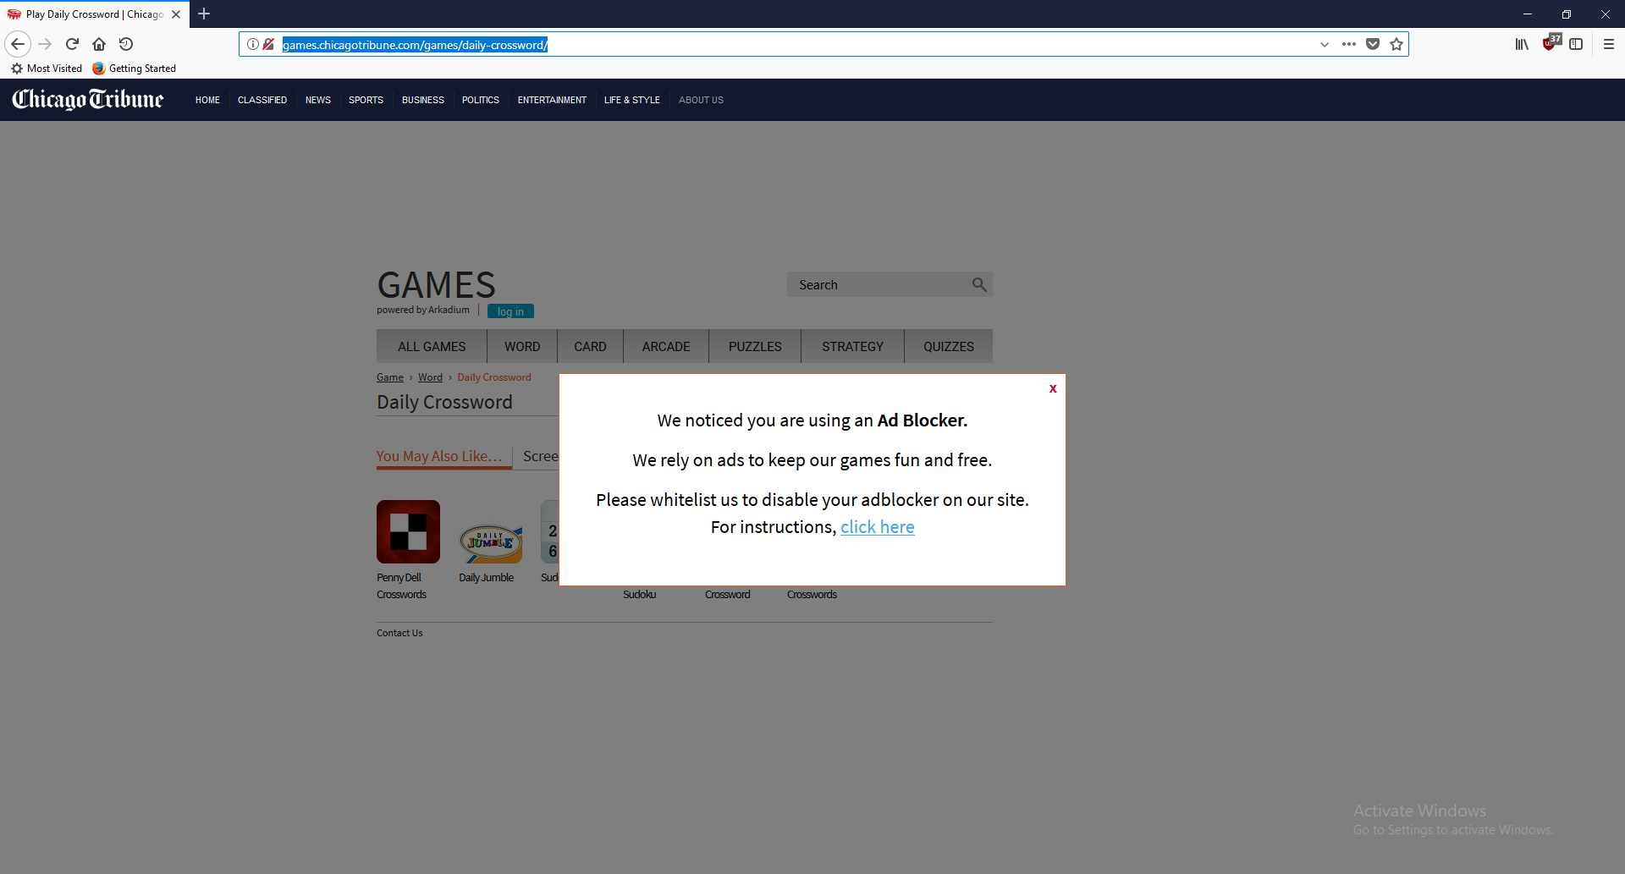Select WORD games tab
The height and width of the screenshot is (874, 1625).
point(522,346)
